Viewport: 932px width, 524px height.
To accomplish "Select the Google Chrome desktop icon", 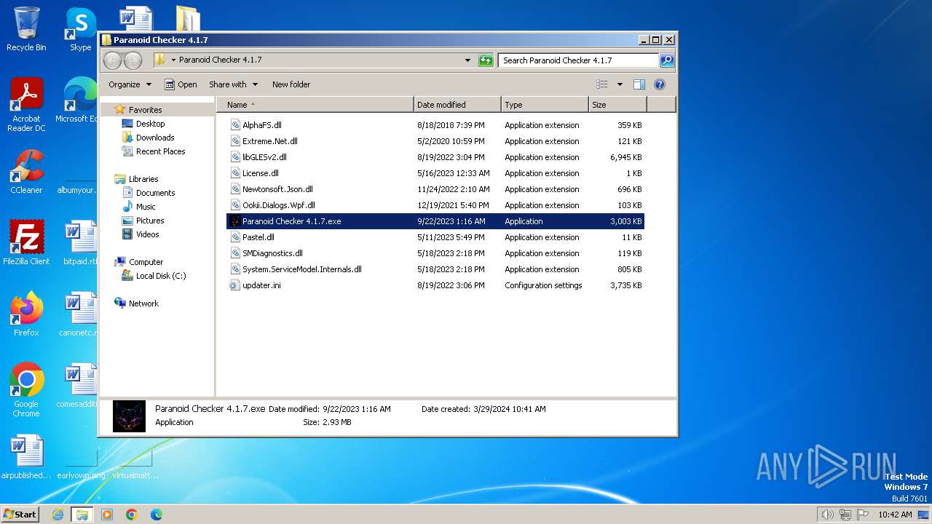I will tap(26, 390).
